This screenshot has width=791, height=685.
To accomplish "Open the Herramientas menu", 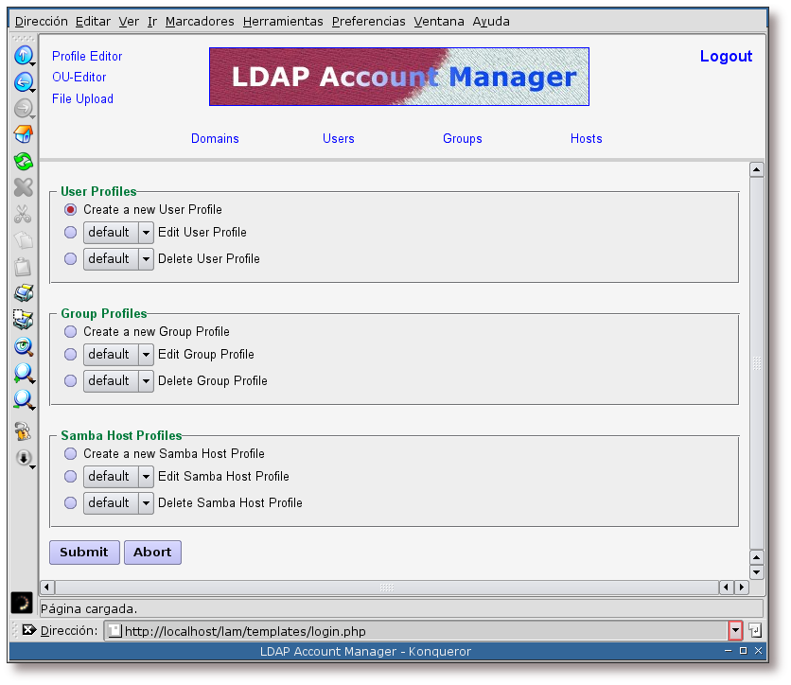I will point(282,21).
